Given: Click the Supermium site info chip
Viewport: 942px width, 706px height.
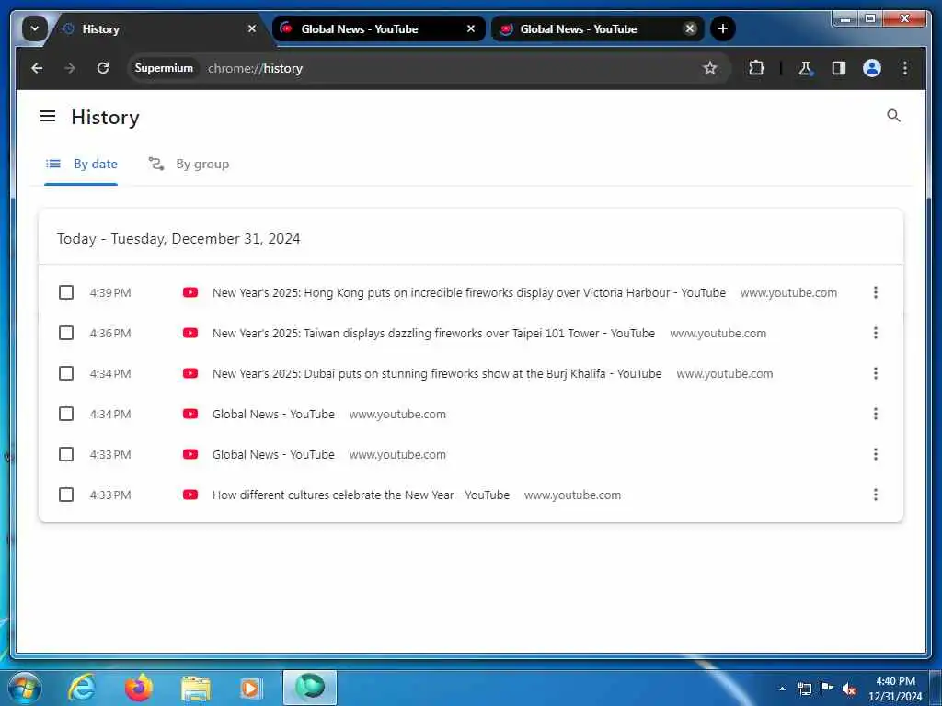Looking at the screenshot, I should (164, 68).
